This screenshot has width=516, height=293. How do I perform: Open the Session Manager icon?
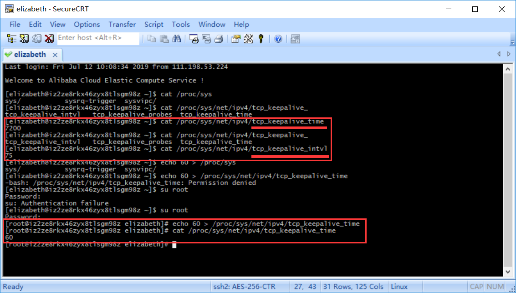click(x=12, y=39)
